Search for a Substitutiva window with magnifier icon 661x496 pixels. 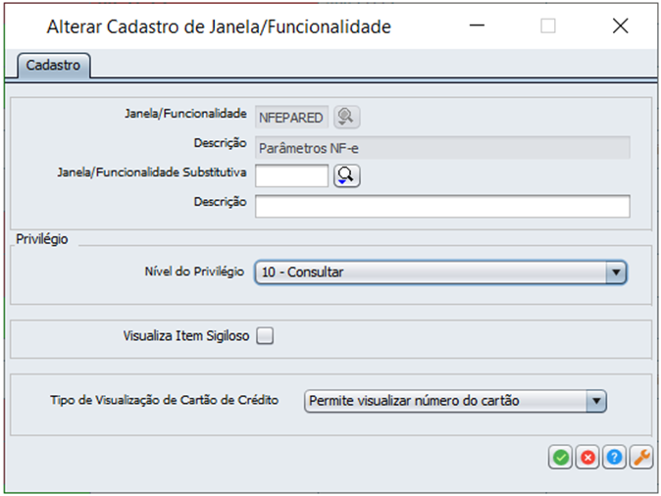coord(347,175)
